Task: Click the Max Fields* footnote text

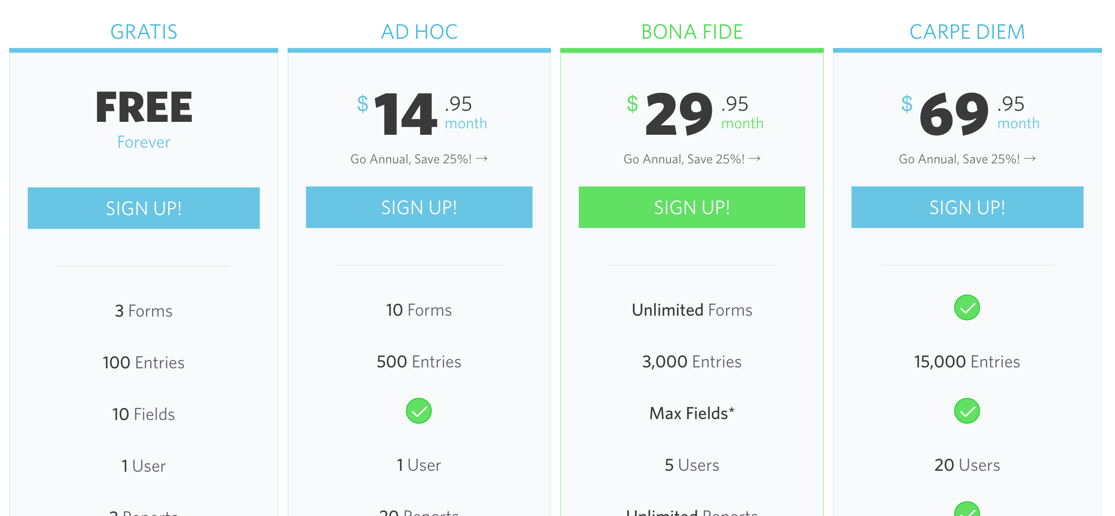Action: click(692, 414)
